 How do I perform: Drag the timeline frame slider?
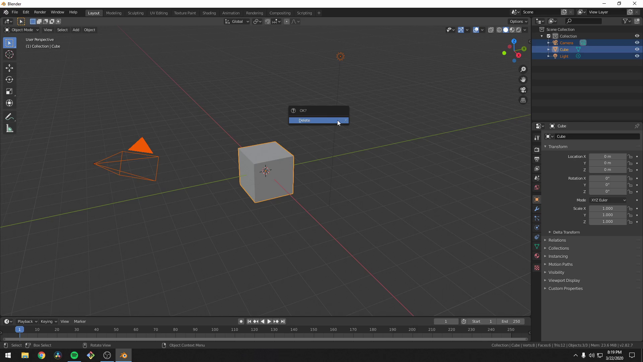[19, 329]
